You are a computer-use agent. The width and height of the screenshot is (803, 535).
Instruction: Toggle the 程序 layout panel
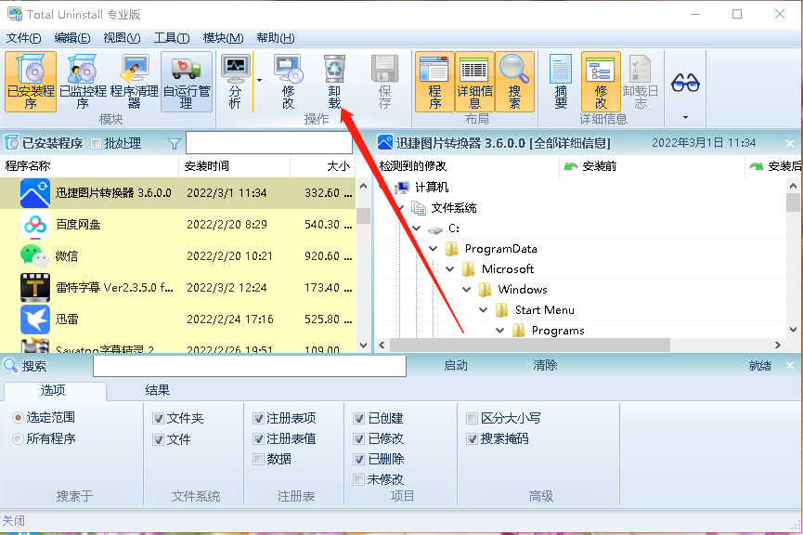pos(434,82)
